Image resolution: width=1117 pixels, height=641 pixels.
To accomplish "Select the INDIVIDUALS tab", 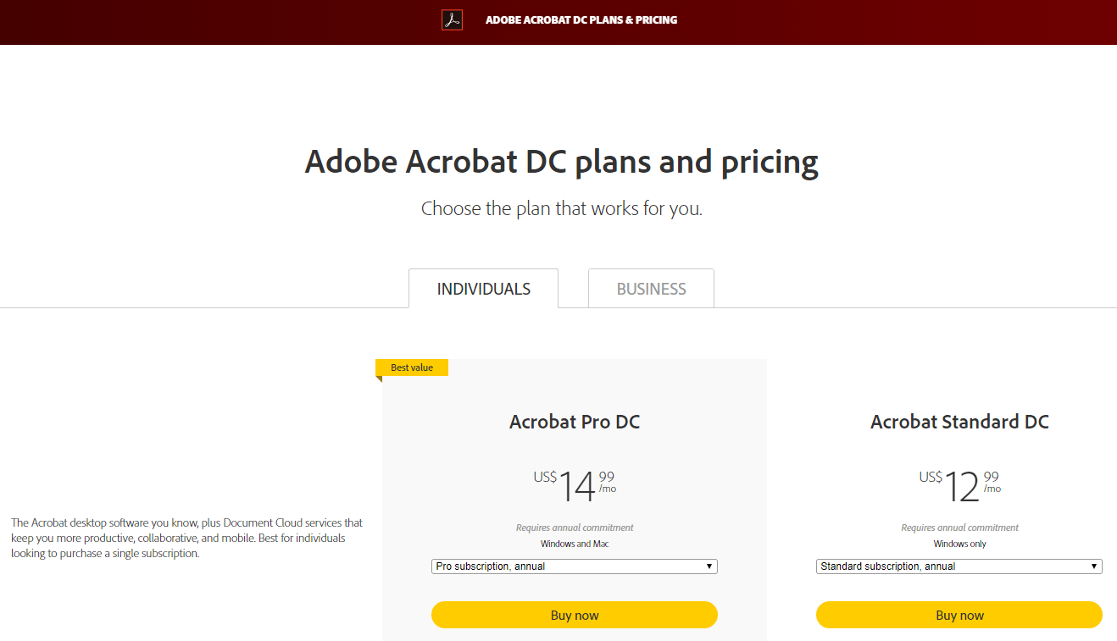I will [x=483, y=288].
